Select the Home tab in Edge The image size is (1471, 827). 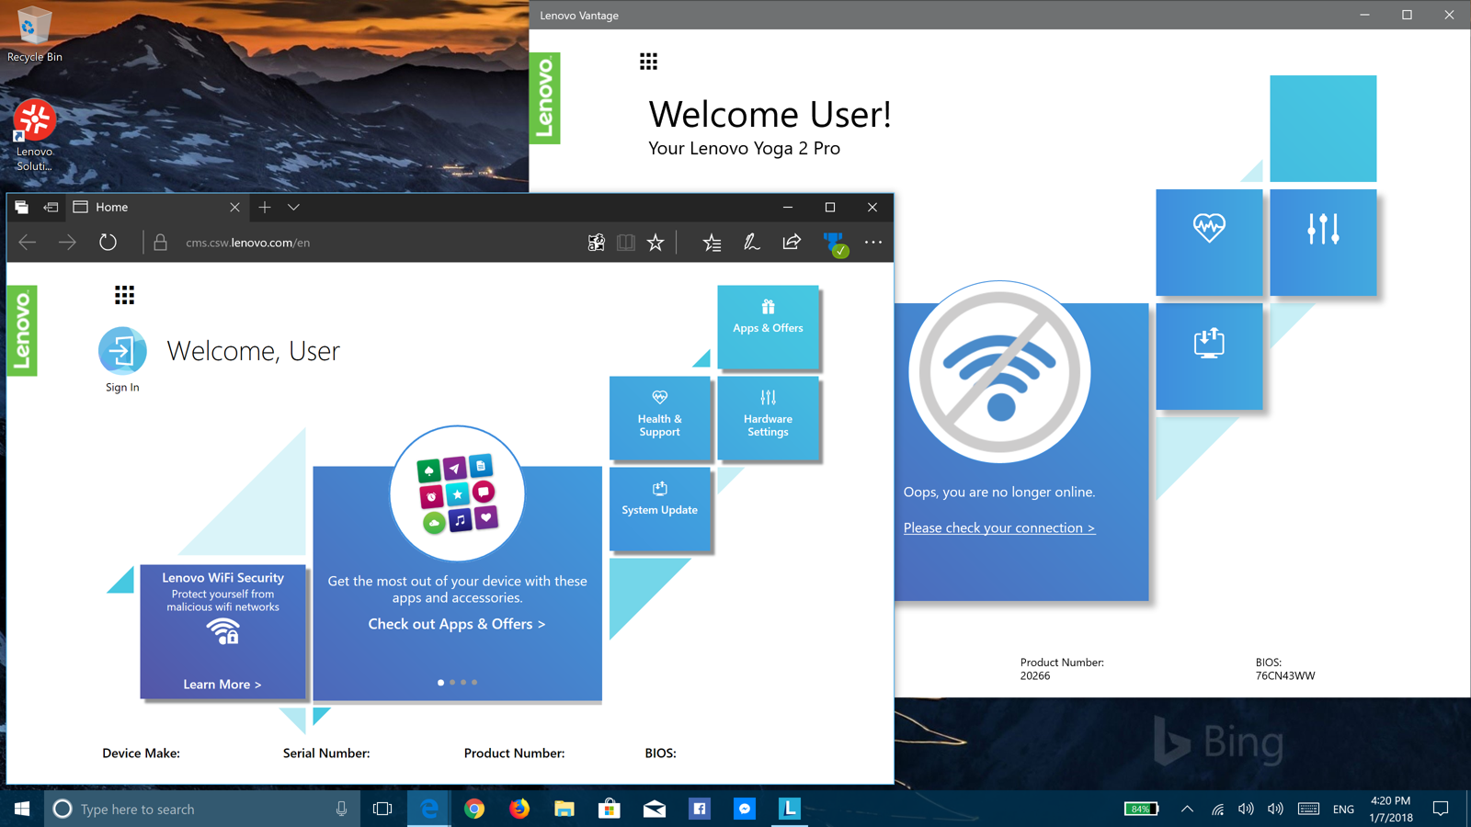pos(156,208)
